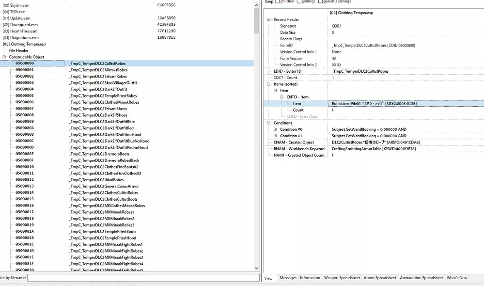Click FormID 0500081F in the record list
Viewport: 484px width, 286px height.
point(25,264)
